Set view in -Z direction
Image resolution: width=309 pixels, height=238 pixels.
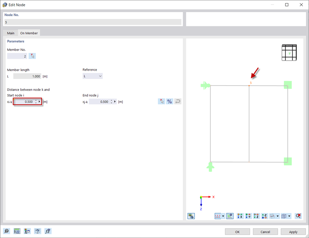(x=264, y=216)
